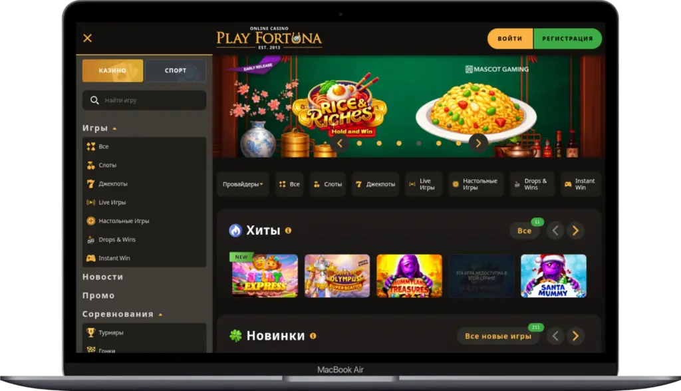Switch to the Казино toggle
681x391 pixels.
coord(112,70)
